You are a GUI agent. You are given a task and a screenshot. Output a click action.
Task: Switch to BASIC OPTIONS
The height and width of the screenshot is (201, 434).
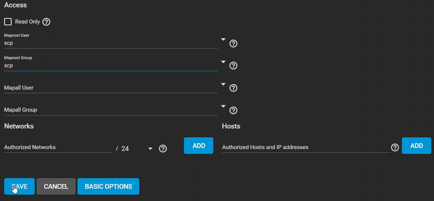[x=108, y=186]
